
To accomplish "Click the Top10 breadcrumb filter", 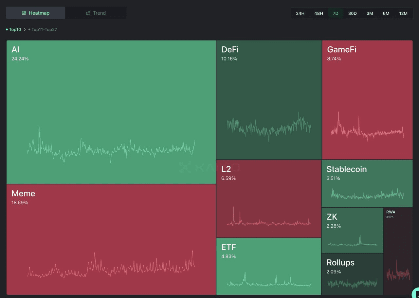I will (13, 29).
